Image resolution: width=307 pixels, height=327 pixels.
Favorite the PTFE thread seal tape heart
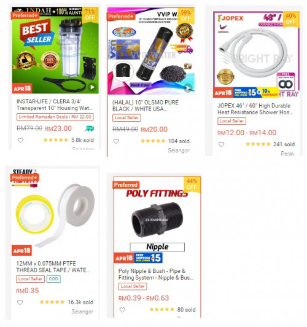20,302
